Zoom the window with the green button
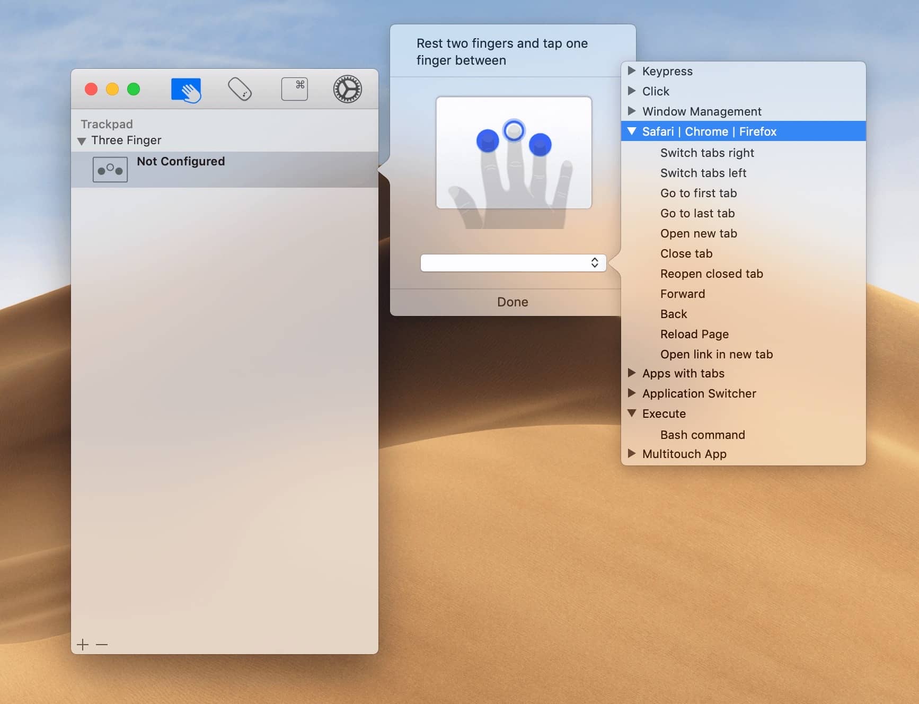 [134, 89]
